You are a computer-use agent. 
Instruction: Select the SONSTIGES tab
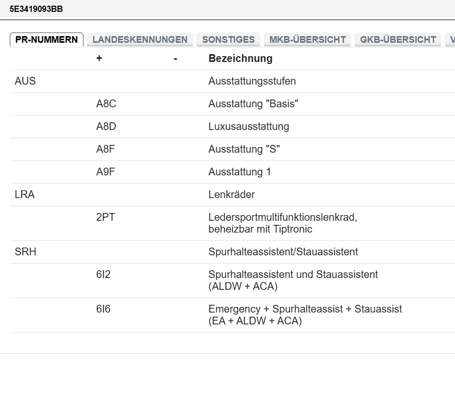(x=228, y=40)
